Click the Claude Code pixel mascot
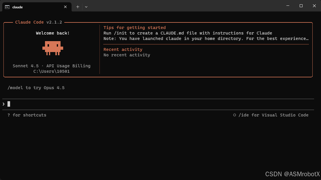321x180 pixels. pos(52,48)
